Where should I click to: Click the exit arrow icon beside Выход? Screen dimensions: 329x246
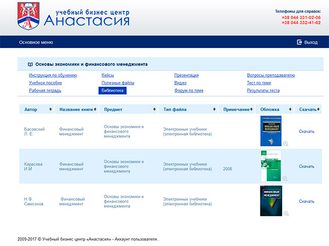click(299, 42)
